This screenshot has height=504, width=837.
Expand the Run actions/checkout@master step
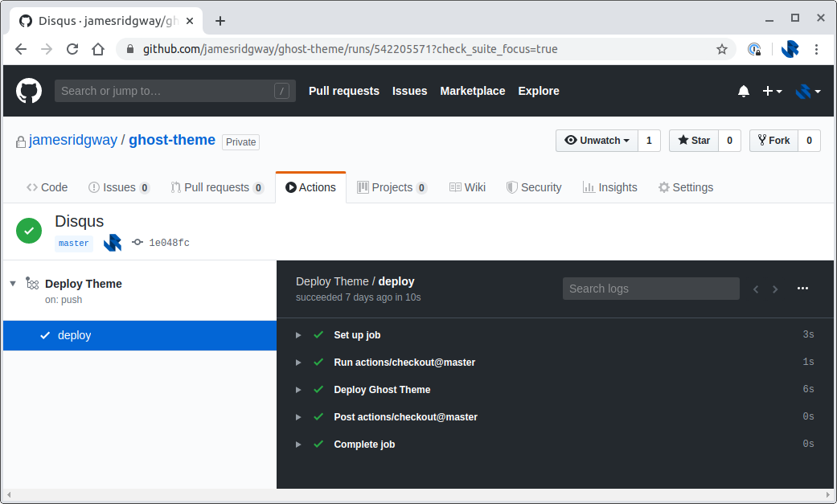(298, 363)
